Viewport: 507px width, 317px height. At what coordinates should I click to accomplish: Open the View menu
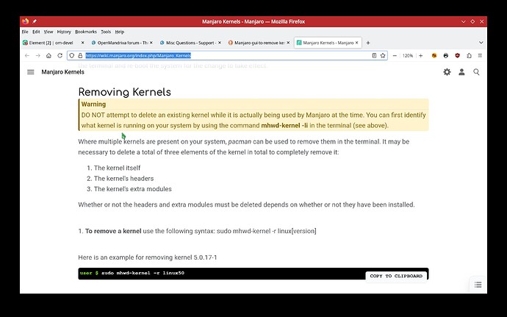(48, 32)
